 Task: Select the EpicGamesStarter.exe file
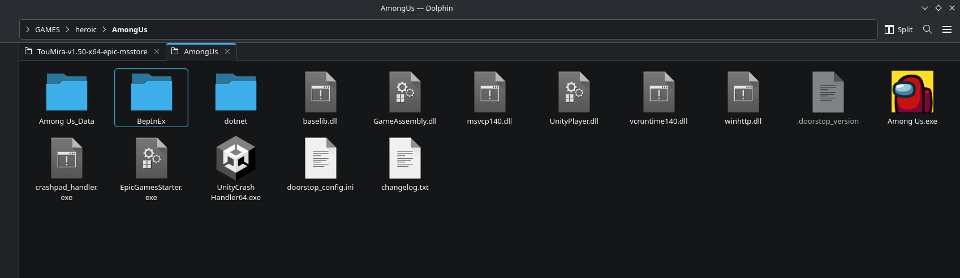click(151, 159)
